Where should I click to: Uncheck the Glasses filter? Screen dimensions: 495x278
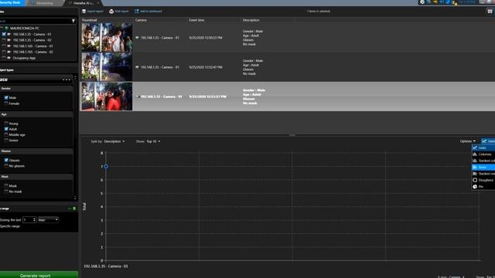coord(6,160)
